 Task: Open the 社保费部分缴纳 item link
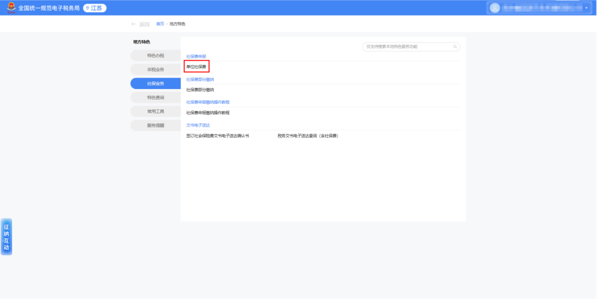[200, 90]
